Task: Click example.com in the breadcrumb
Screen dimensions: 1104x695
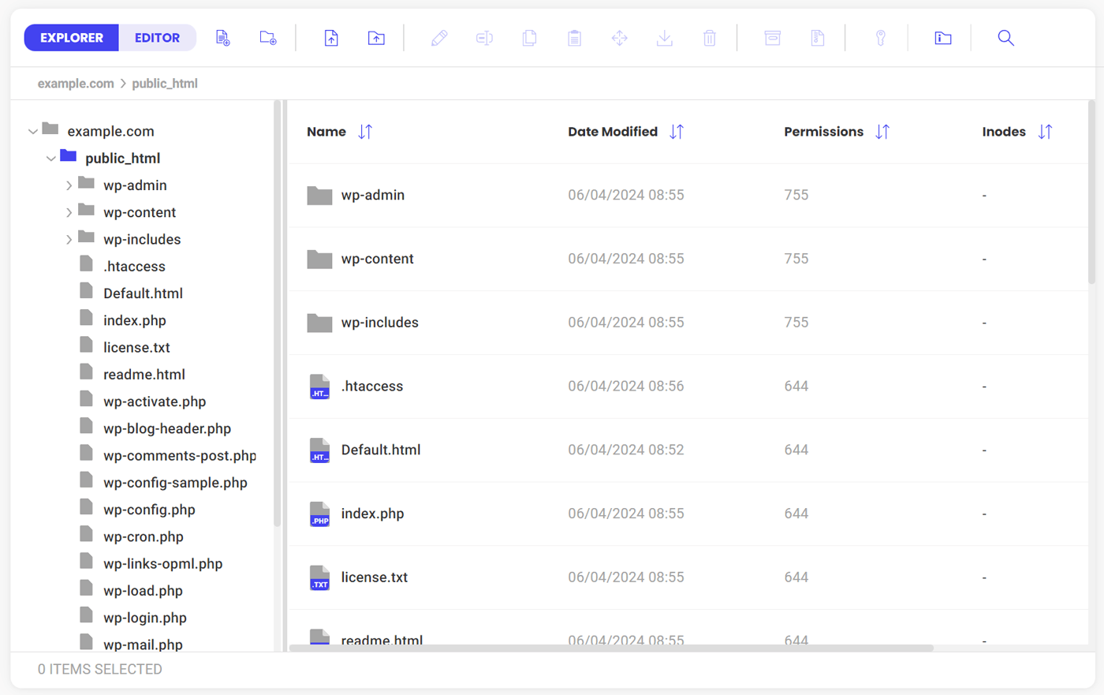Action: (x=75, y=83)
